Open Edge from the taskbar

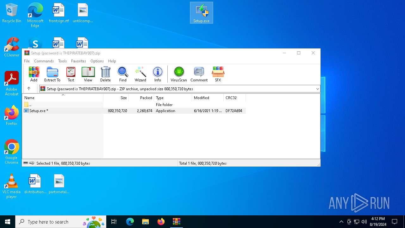point(130,222)
